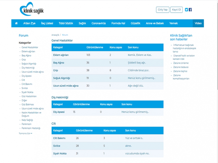
Task: Click the page vertical scrollbar
Action: click(217, 46)
